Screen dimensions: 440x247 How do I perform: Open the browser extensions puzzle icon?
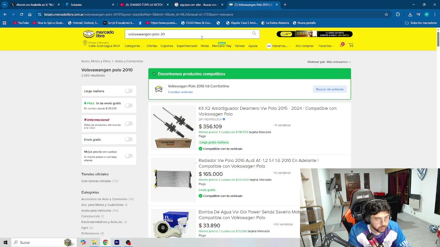[398, 14]
